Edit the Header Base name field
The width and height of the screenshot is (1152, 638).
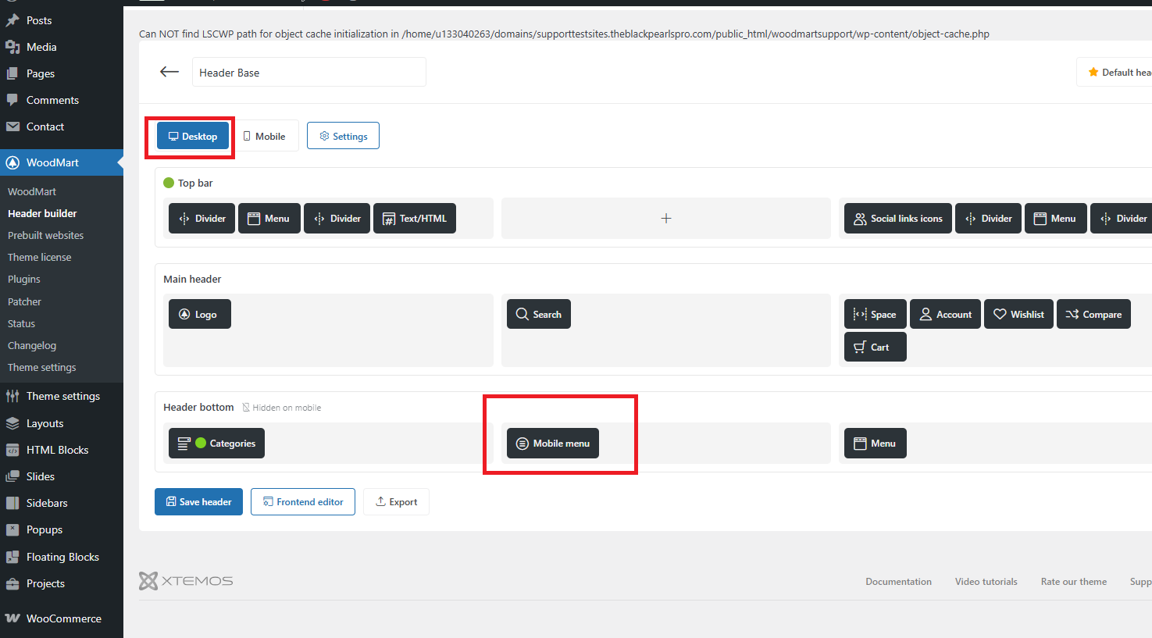(309, 72)
